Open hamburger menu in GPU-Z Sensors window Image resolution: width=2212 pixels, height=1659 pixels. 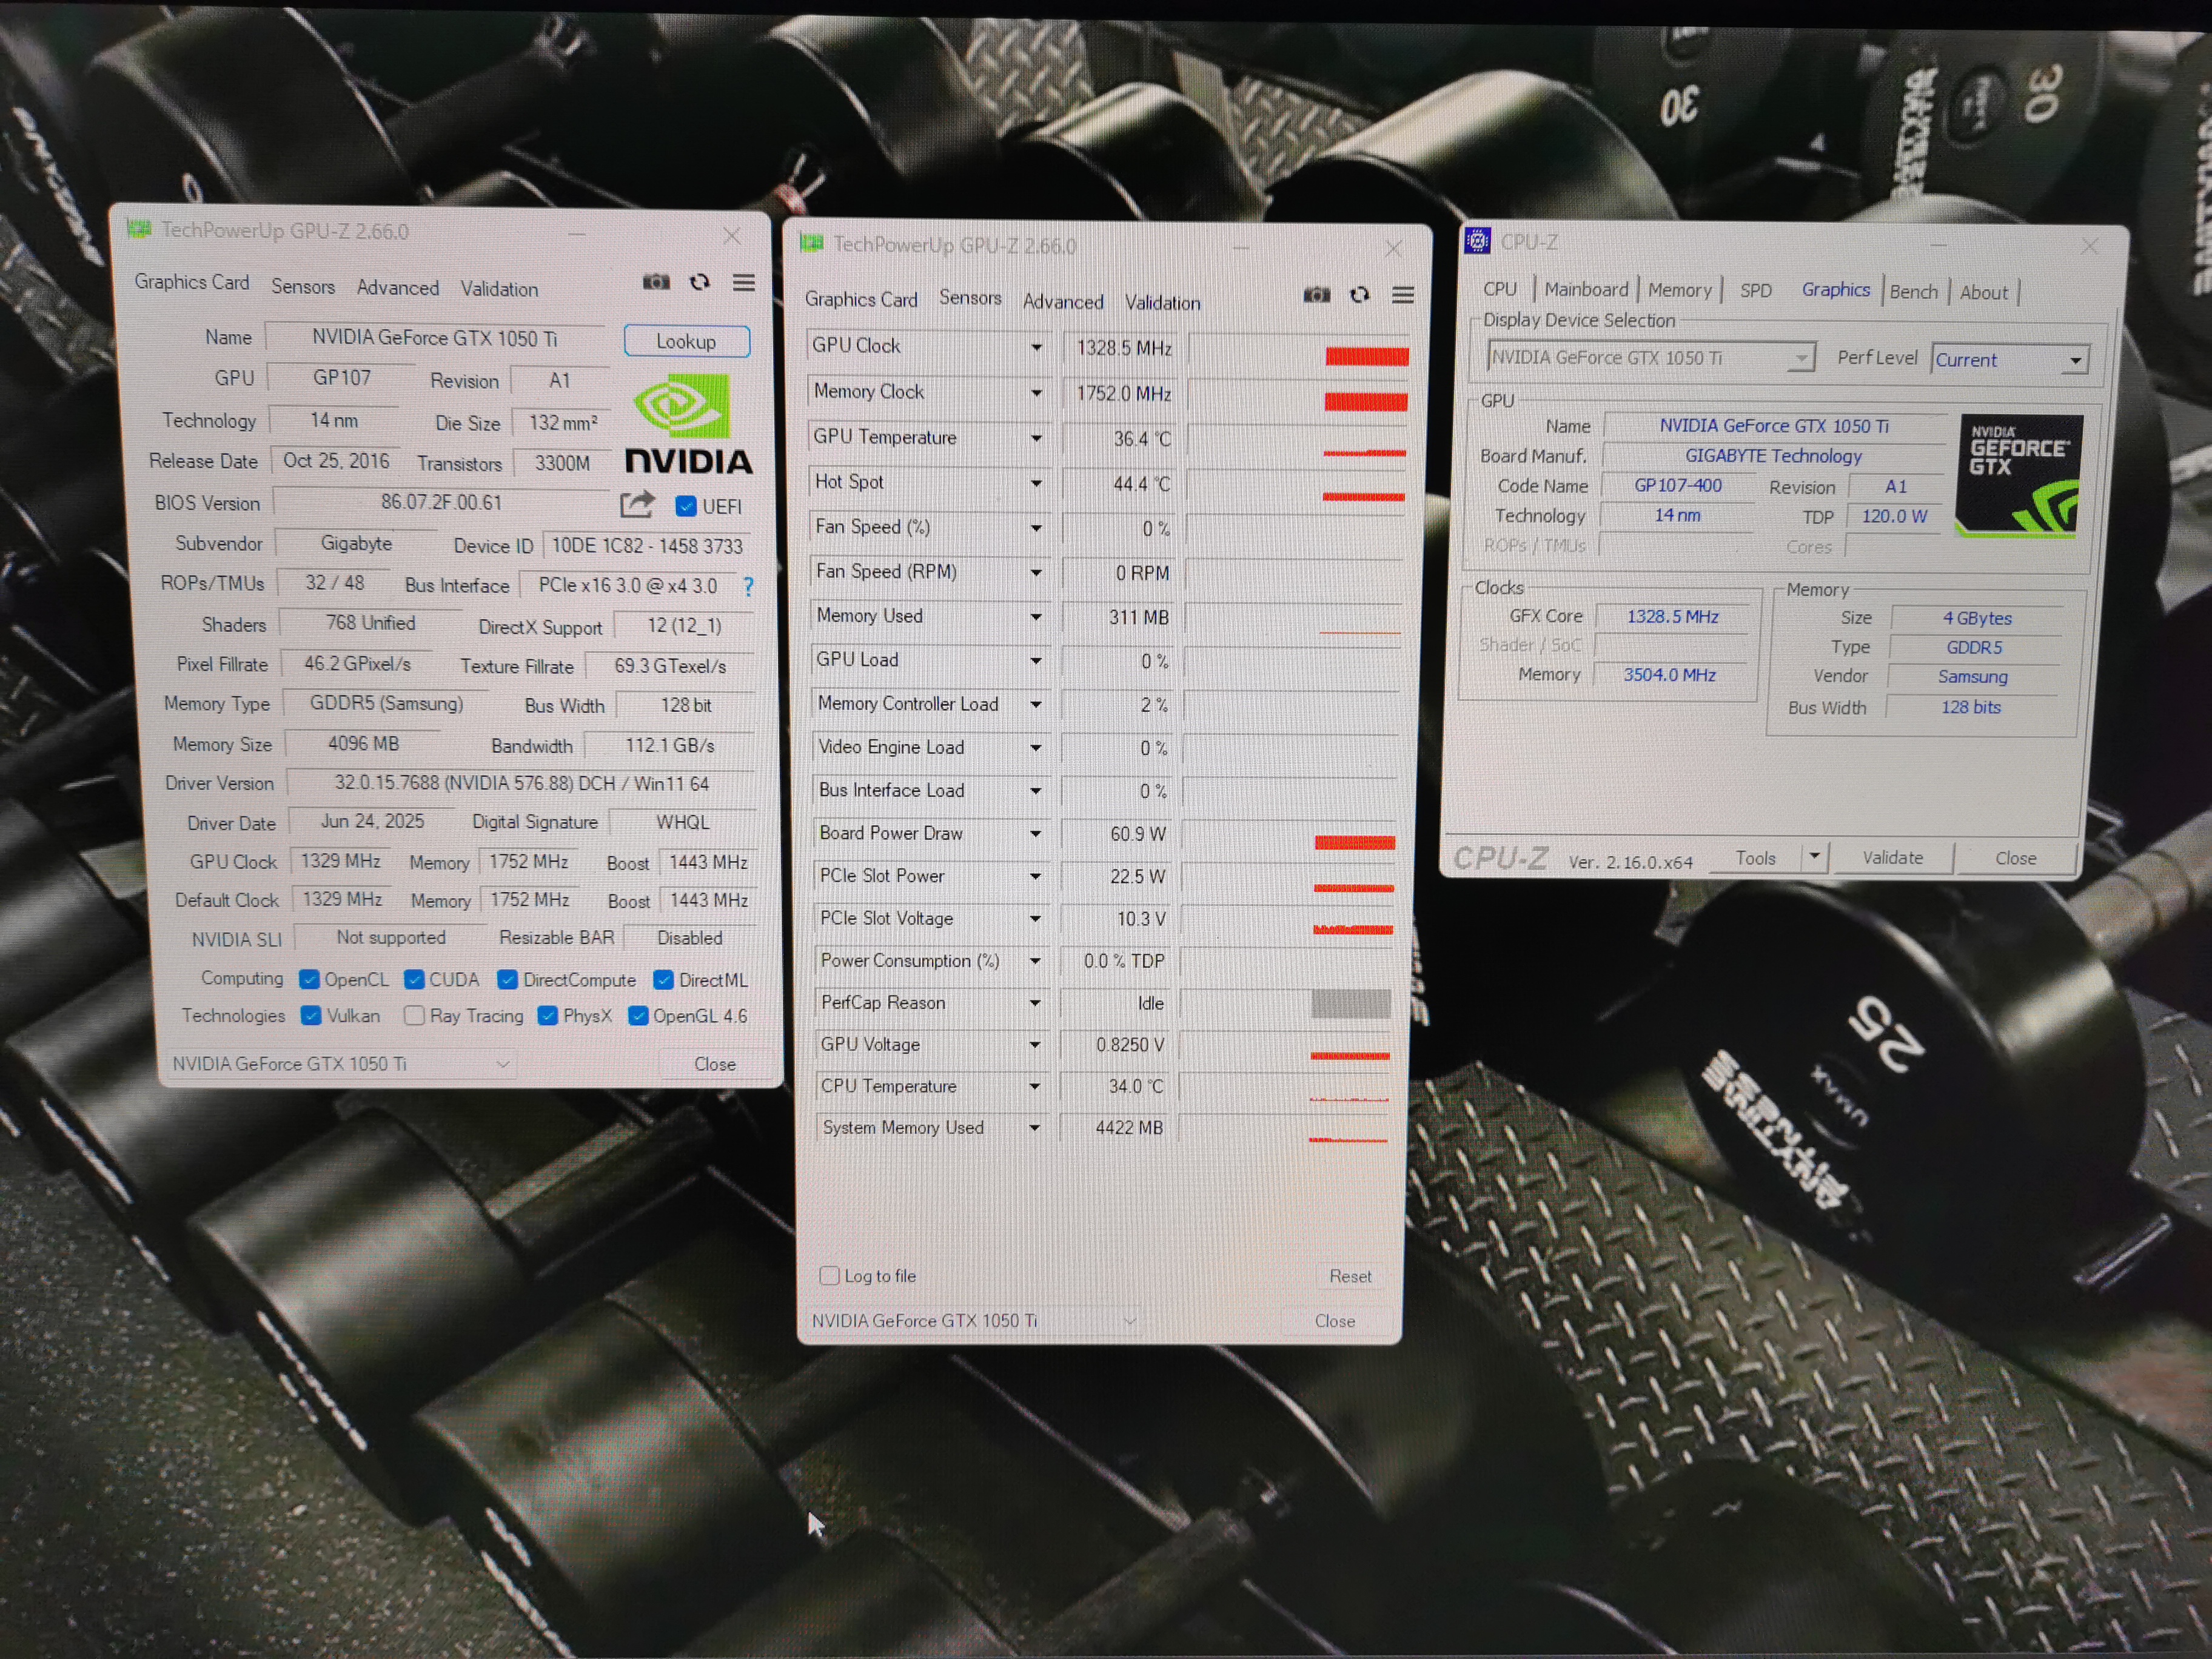point(1403,295)
